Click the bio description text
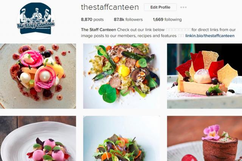 coord(158,33)
